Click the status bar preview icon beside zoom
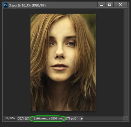131x127 pixels. (x=21, y=118)
